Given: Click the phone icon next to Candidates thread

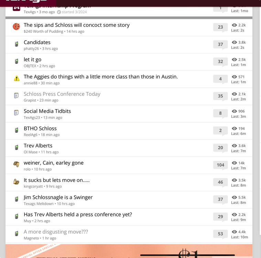Looking at the screenshot, I should point(17,44).
